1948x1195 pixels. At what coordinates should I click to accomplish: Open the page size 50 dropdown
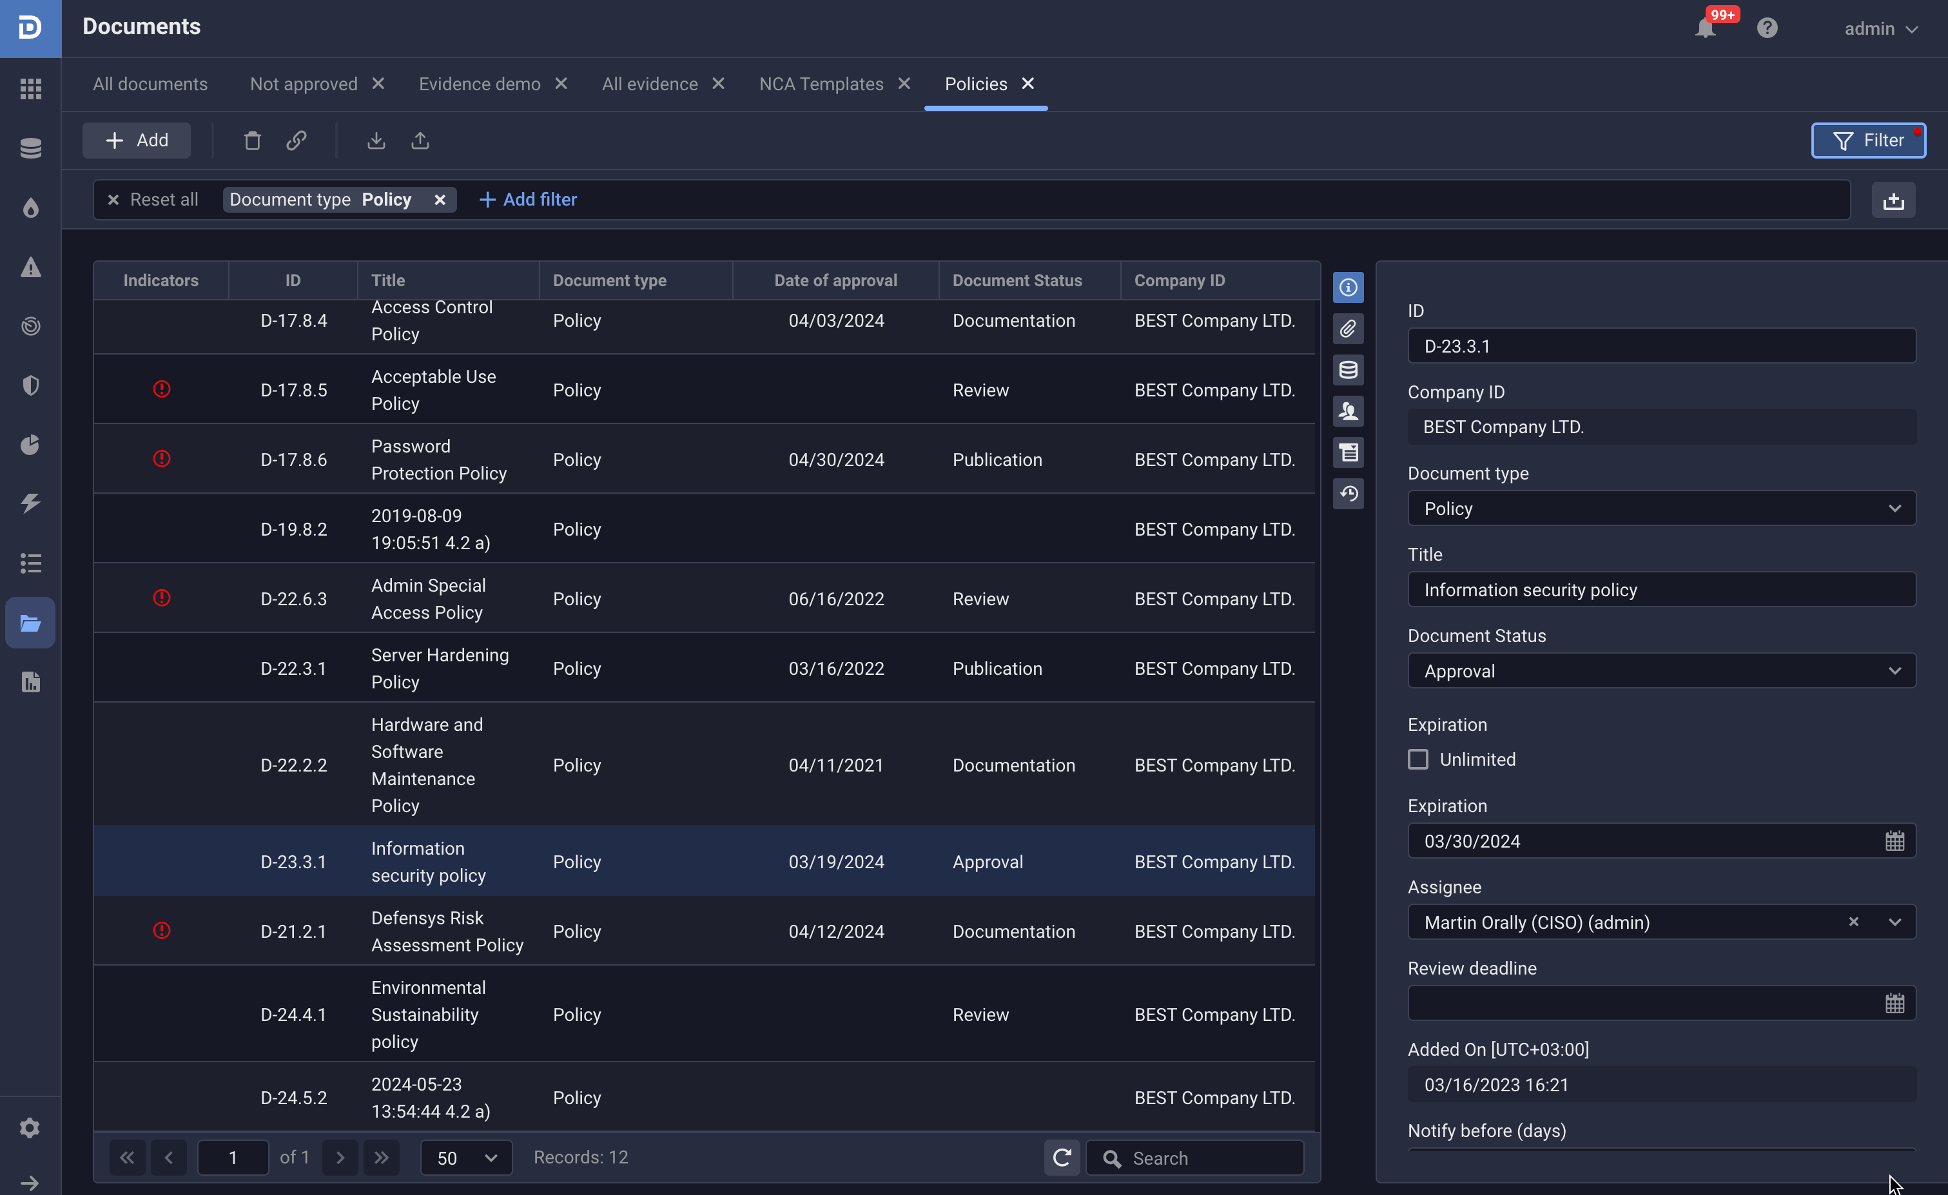pos(467,1158)
